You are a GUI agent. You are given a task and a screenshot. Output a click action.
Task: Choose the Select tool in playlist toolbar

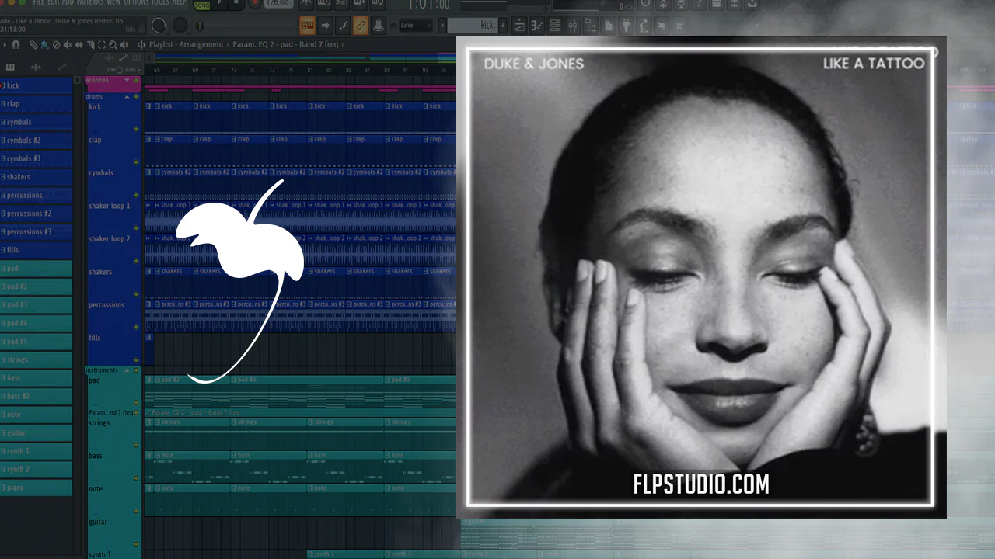click(x=100, y=45)
